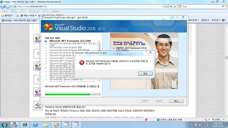Click the Stop (red X) icon
Screen dimensions: 228x128
(x=175, y=6)
